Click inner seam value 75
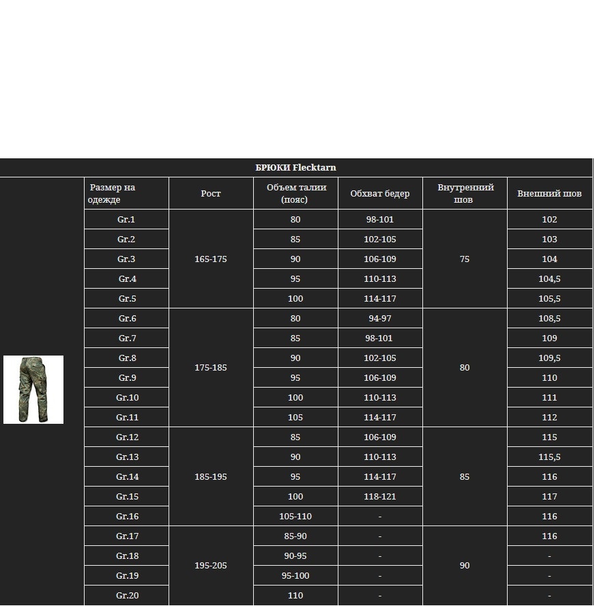 click(465, 259)
